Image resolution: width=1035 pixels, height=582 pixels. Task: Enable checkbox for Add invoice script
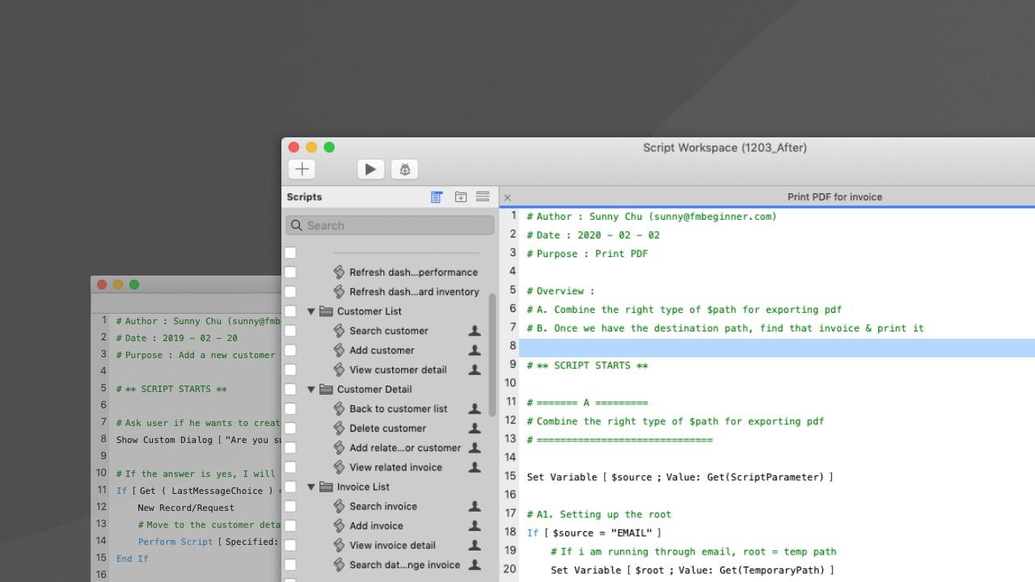290,525
